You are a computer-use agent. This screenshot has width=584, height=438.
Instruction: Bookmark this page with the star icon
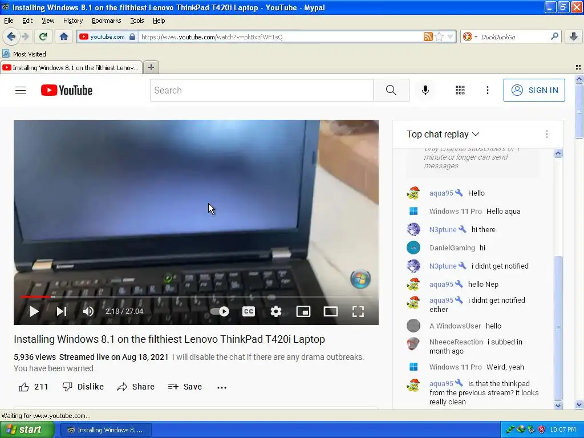(x=439, y=36)
